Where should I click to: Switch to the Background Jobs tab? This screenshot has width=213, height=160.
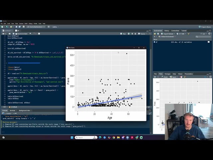point(24,110)
